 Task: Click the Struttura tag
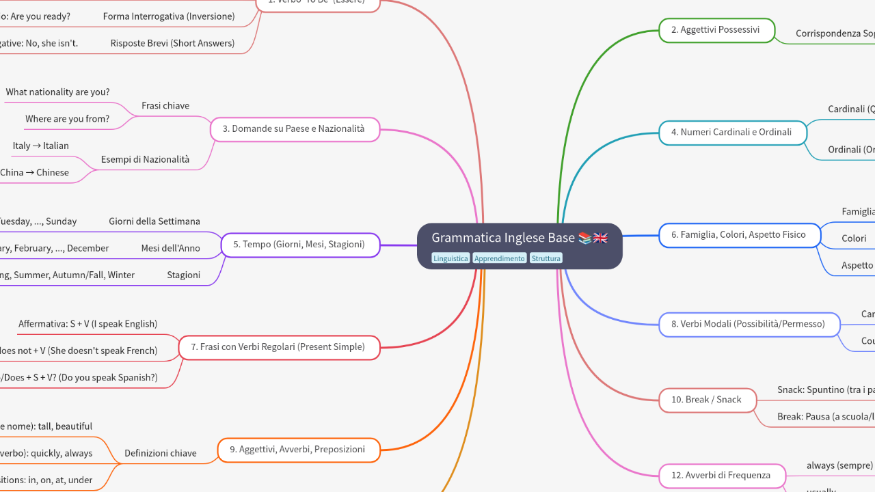click(x=546, y=258)
